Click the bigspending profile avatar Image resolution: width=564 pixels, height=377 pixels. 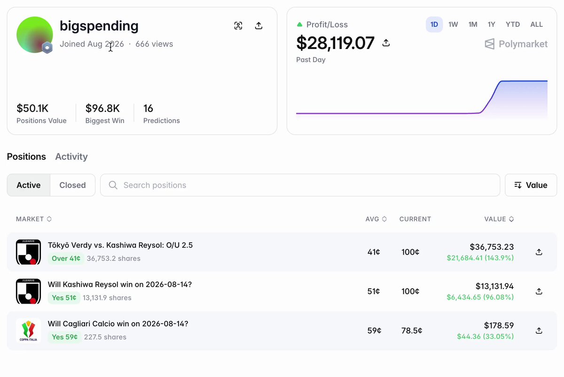[x=34, y=34]
